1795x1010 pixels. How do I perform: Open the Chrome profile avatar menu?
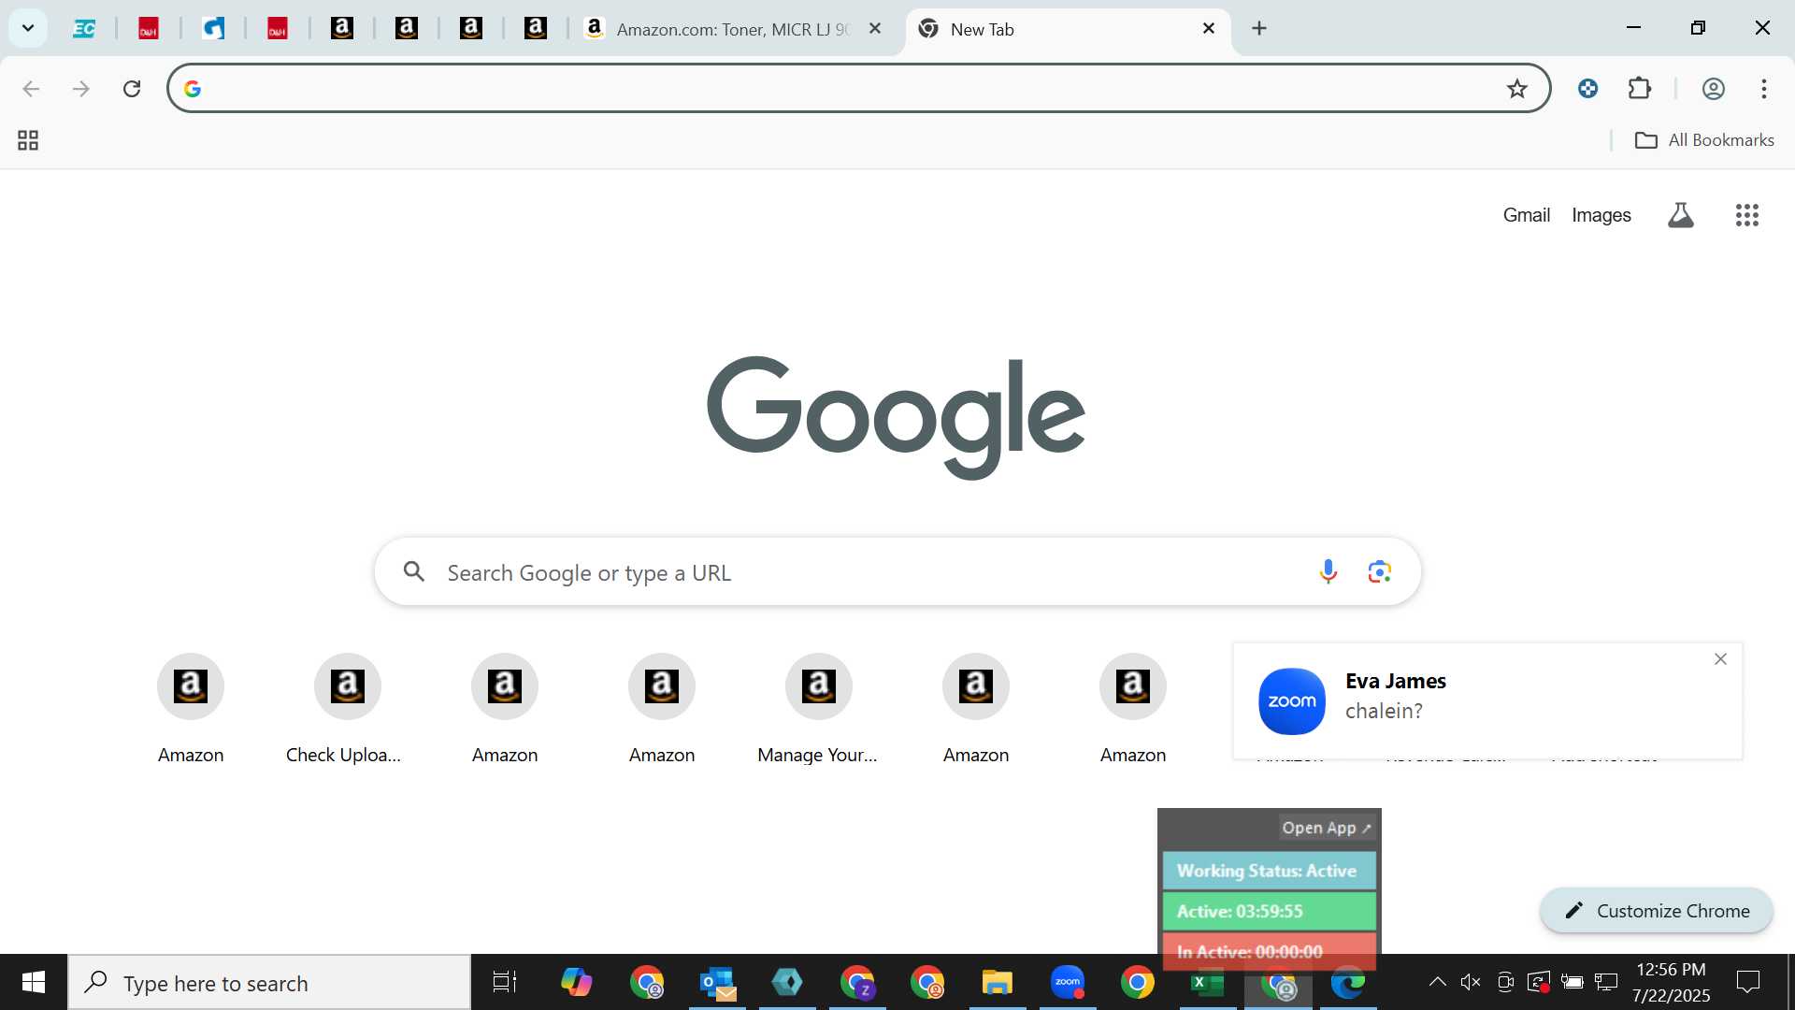(x=1713, y=89)
